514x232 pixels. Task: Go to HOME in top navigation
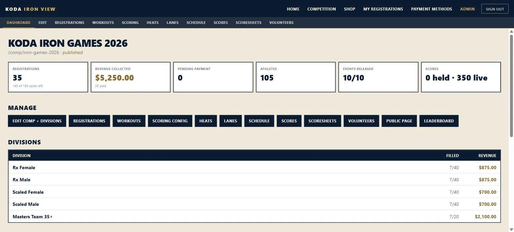coord(293,9)
